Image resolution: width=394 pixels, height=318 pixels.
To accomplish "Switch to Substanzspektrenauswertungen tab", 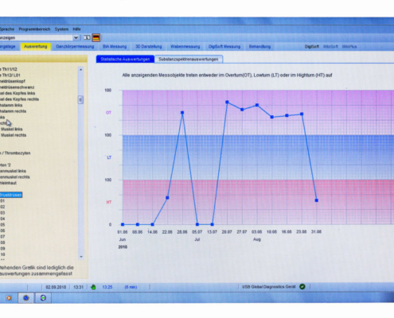I will pyautogui.click(x=189, y=59).
